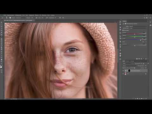Create a new layer icon

(x=144, y=98)
